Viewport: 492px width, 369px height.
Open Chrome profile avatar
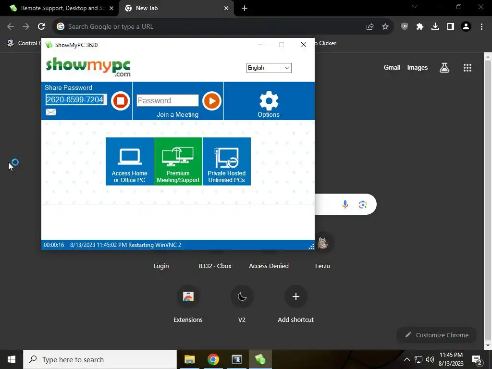(x=466, y=27)
